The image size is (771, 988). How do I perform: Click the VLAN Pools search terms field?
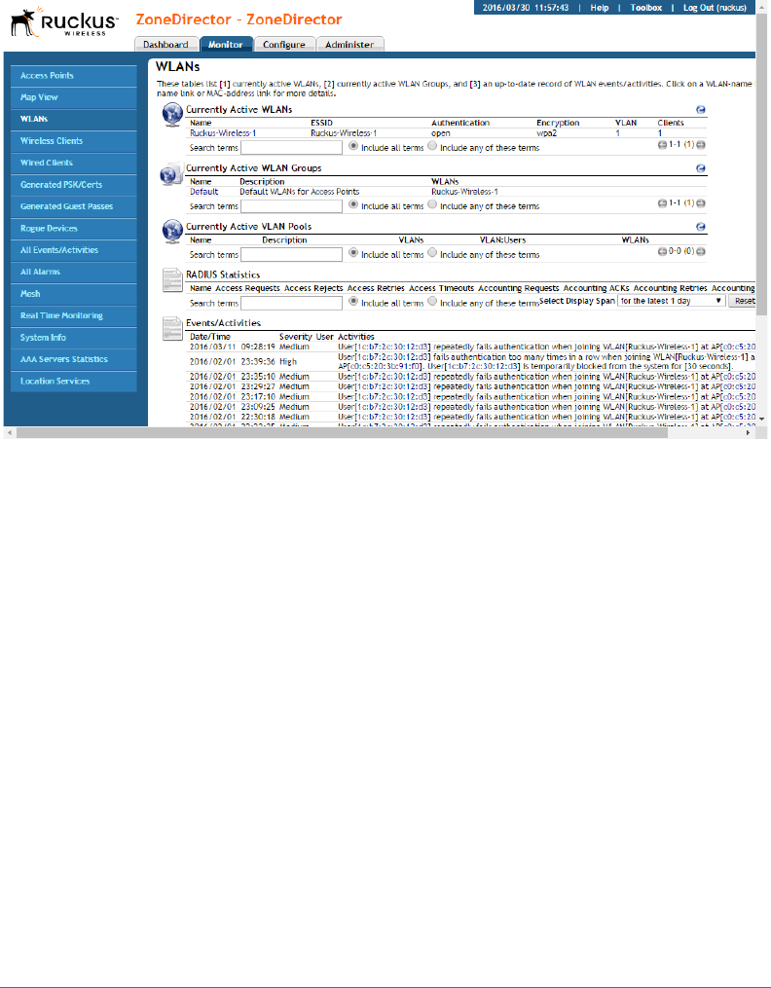tap(292, 255)
